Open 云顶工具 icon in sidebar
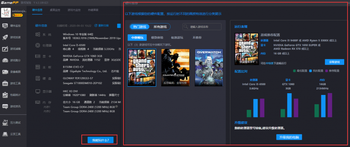Screen dimensions: 350x147 coord(5,134)
